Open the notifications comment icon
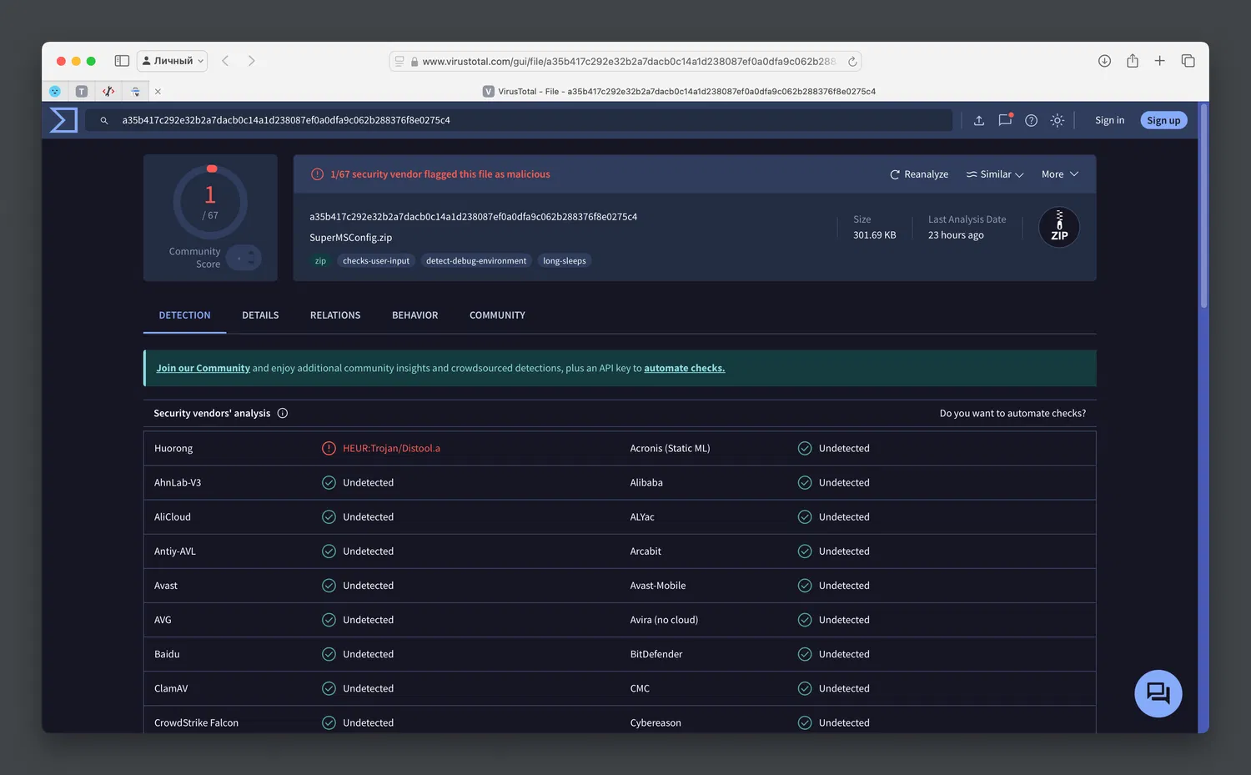Viewport: 1251px width, 775px height. pyautogui.click(x=1005, y=120)
